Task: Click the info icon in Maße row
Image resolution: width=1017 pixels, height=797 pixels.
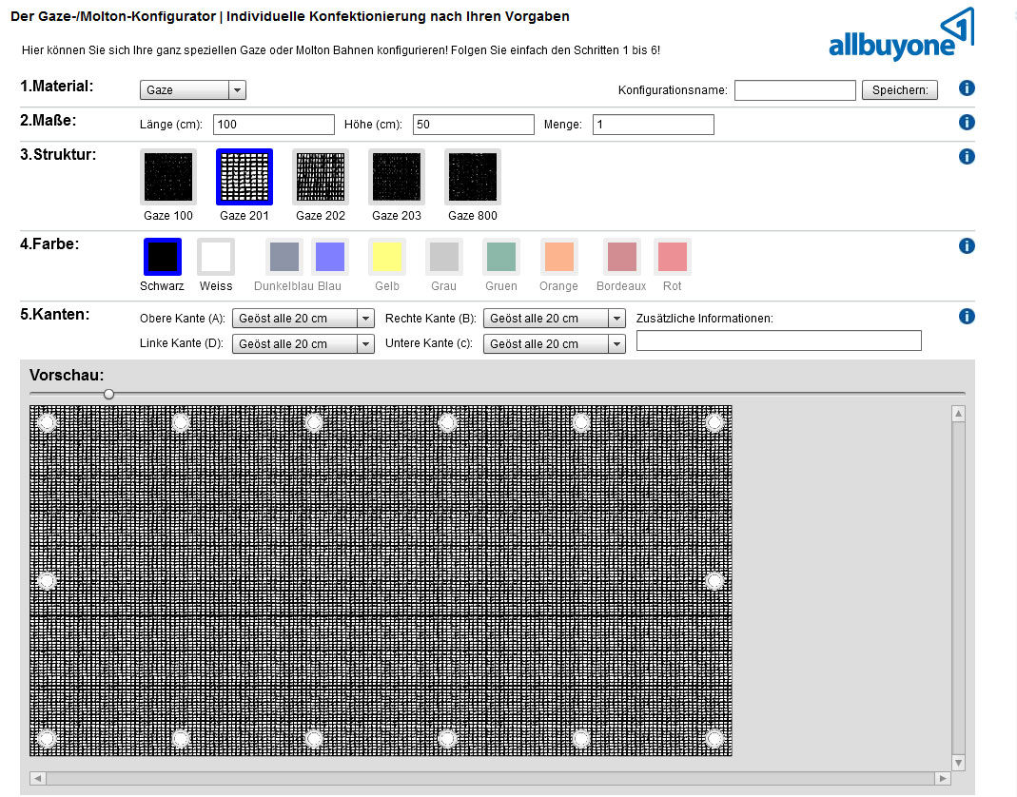Action: 967,122
